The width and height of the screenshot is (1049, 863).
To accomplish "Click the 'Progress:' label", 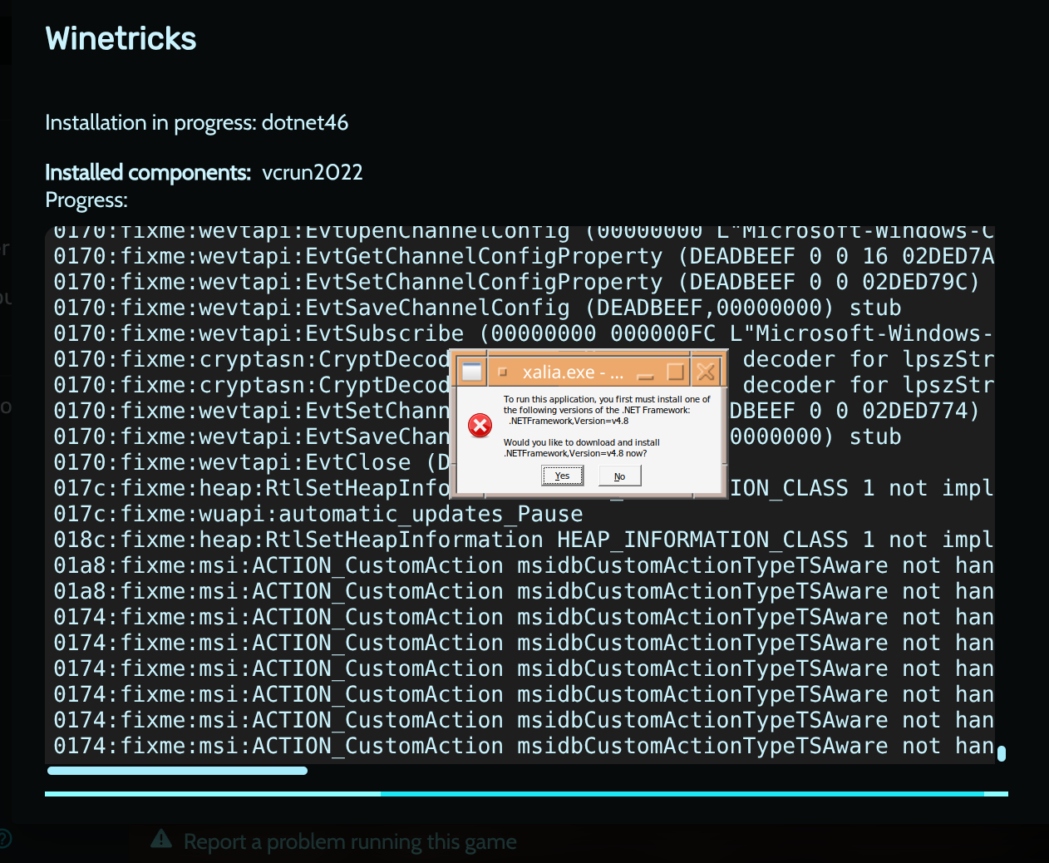I will click(x=86, y=200).
